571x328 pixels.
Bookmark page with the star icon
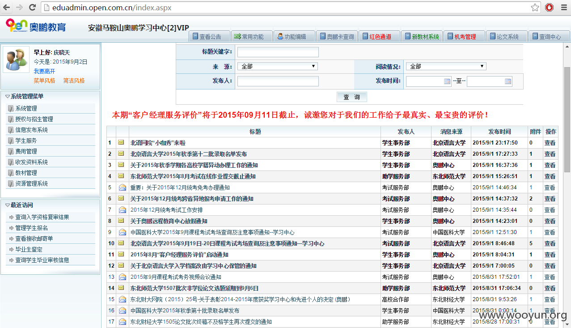tap(535, 8)
